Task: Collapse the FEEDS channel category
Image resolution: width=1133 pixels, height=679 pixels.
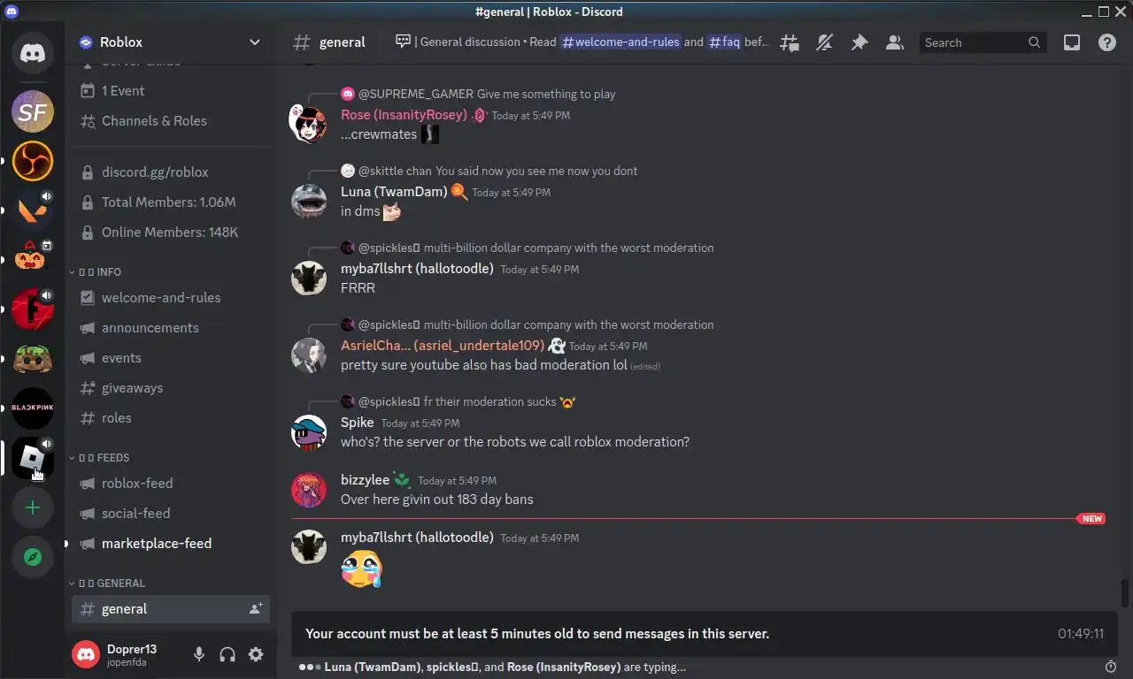Action: 100,457
